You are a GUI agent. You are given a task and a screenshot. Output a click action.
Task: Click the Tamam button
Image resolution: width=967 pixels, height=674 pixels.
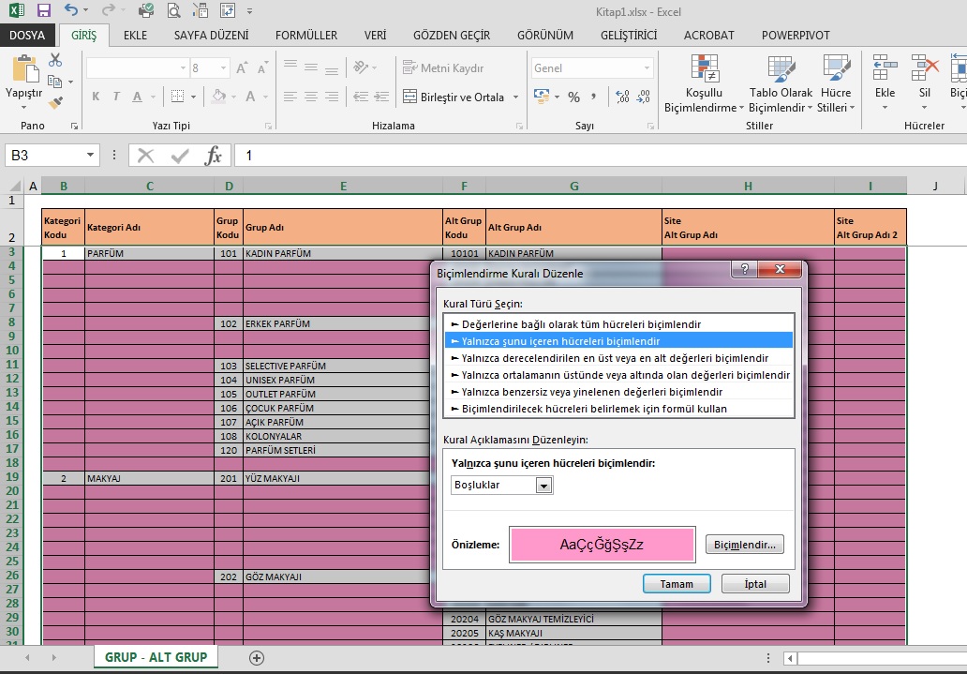click(677, 584)
